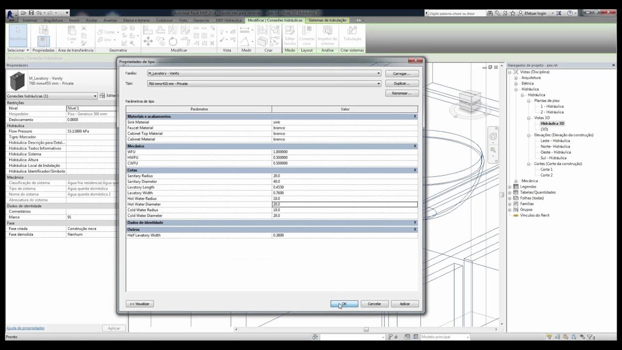Select the Modificar arrow tool in ribbon
The width and height of the screenshot is (622, 350).
click(18, 35)
